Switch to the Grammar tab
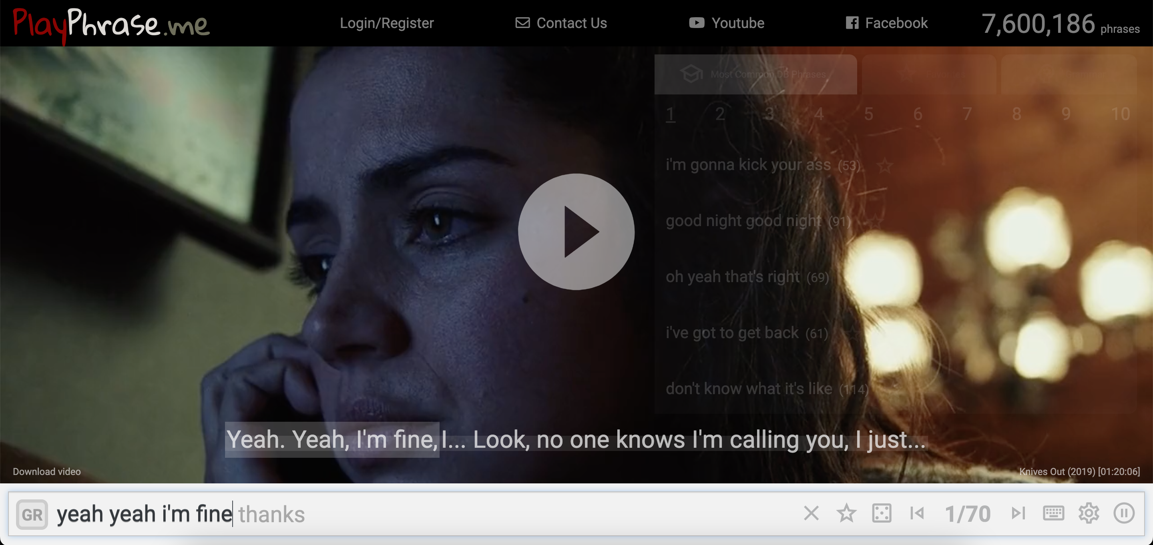 1069,74
